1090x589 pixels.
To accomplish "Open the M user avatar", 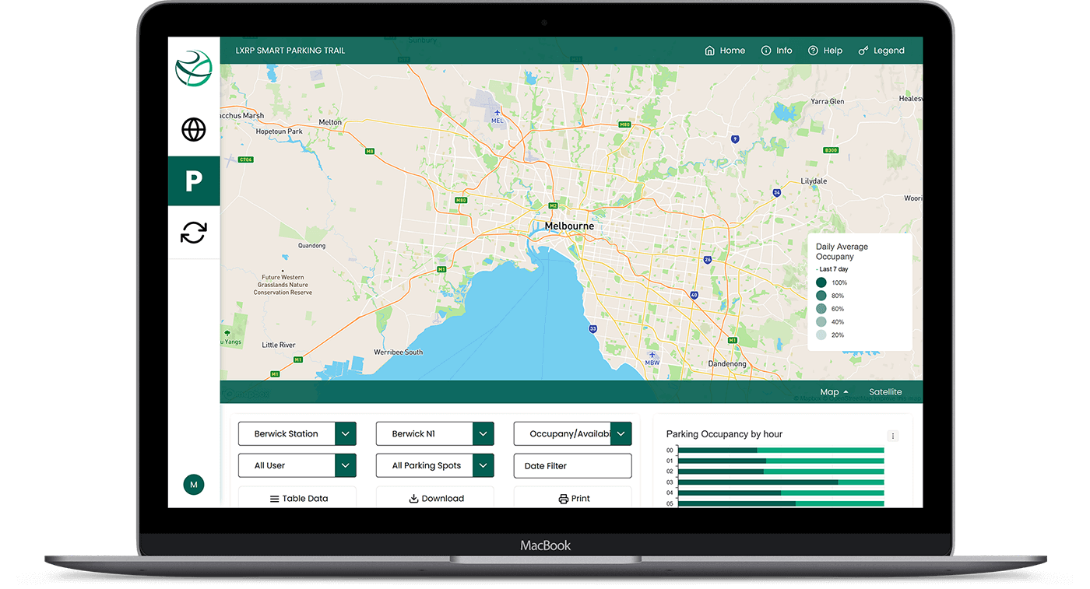I will point(194,484).
